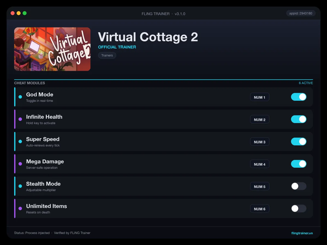Switch off Super Speed cheat

click(x=299, y=142)
